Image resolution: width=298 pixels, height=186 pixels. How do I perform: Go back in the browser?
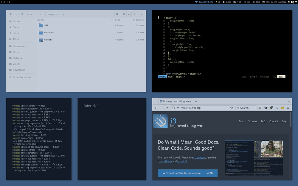click(x=156, y=108)
